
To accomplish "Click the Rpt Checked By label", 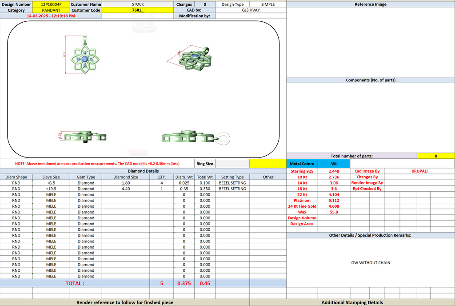I will [367, 189].
